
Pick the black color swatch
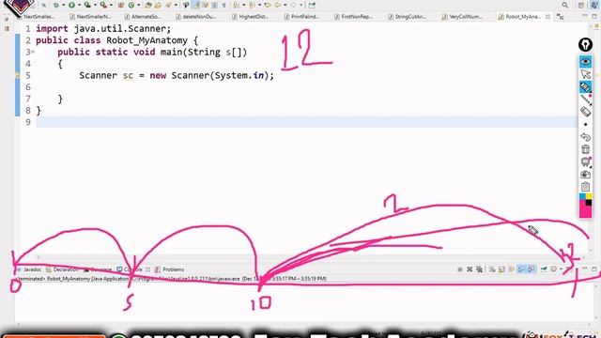(x=589, y=203)
